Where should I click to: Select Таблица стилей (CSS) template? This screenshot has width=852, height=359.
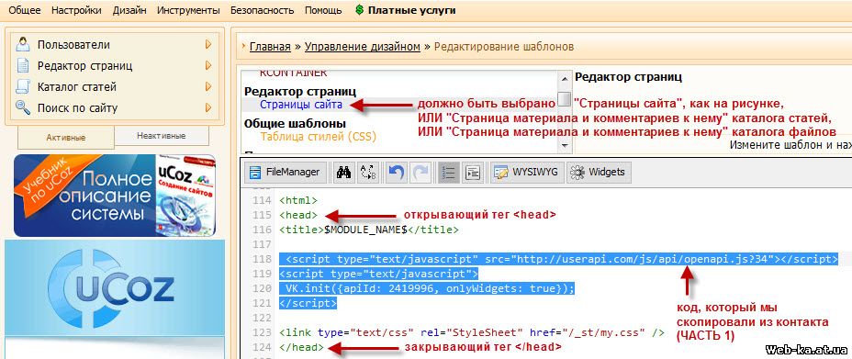(x=318, y=136)
